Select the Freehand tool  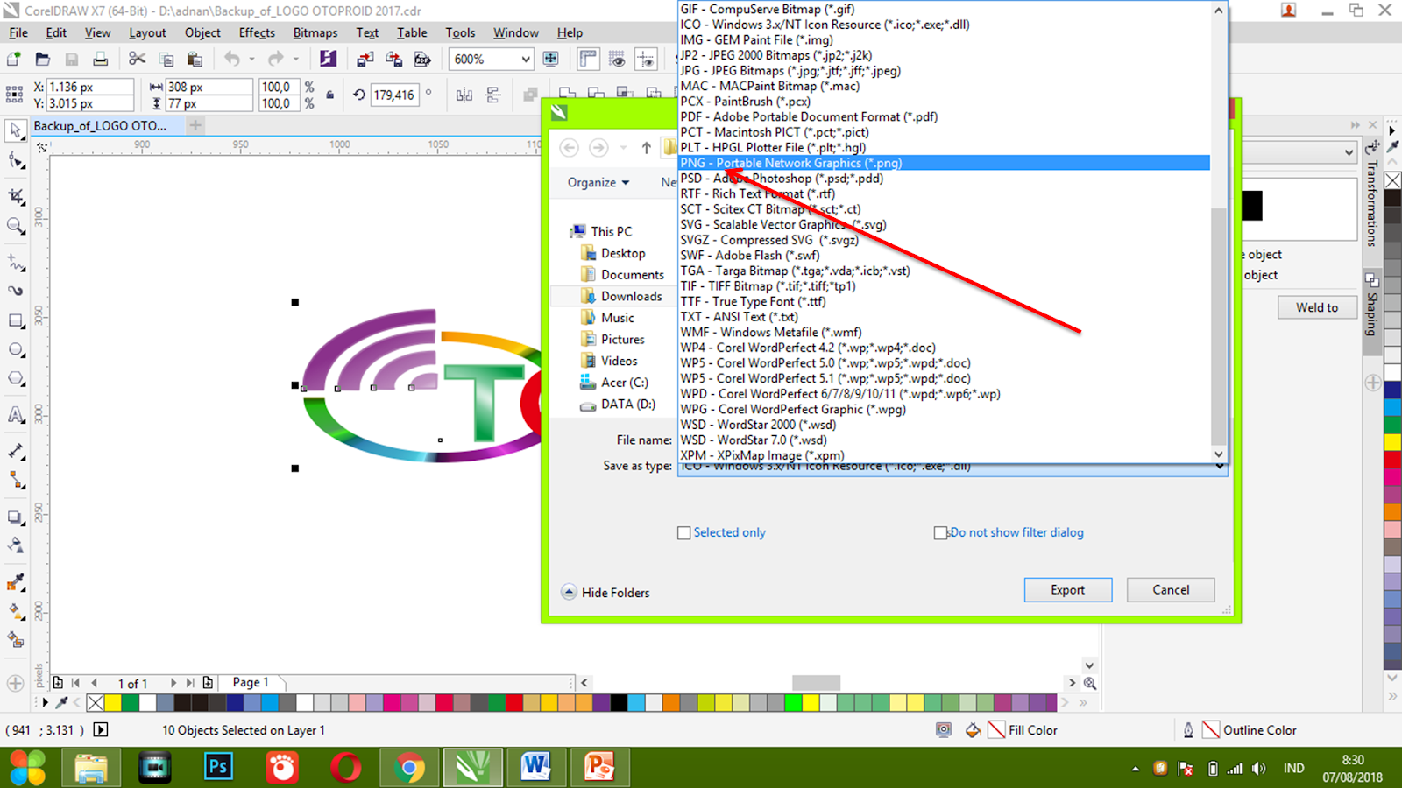[x=16, y=262]
